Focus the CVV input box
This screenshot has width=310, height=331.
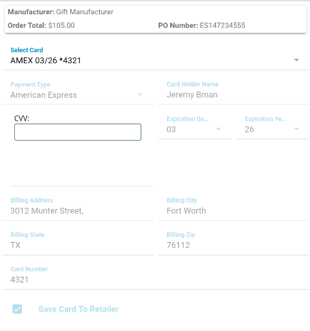pos(78,132)
